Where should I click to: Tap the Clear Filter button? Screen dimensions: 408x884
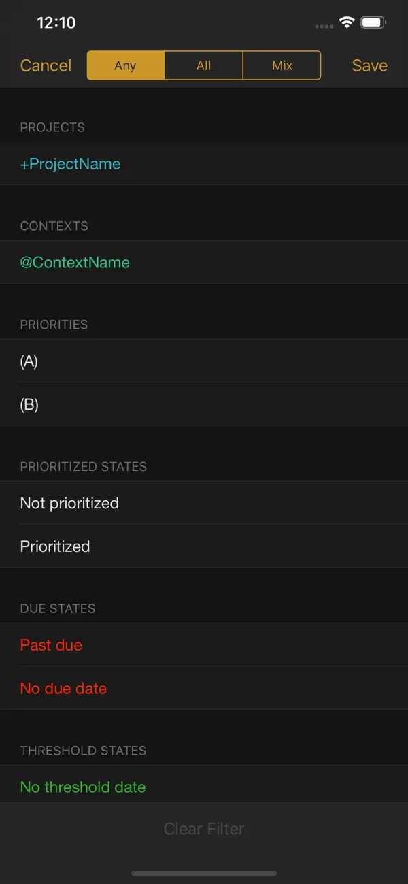[203, 828]
